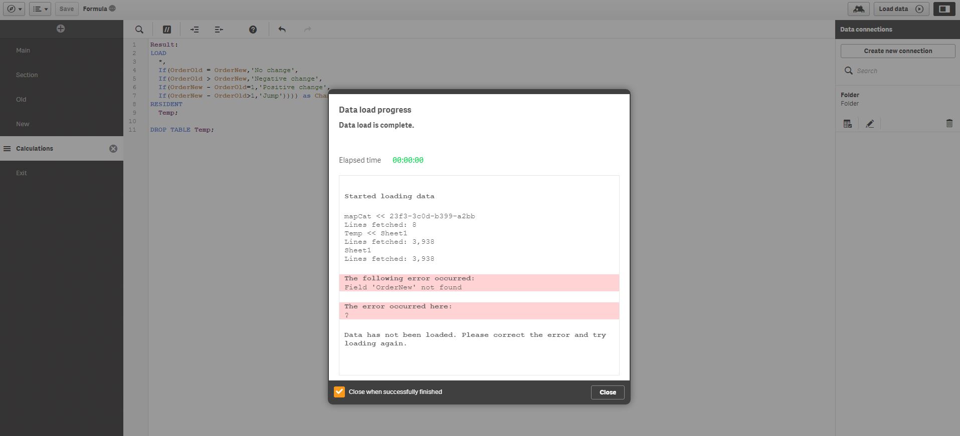This screenshot has width=960, height=436.
Task: Click line number 1 in editor gutter
Action: coord(134,45)
